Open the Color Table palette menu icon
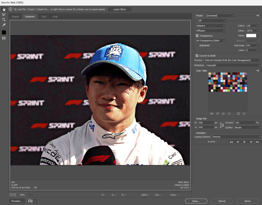The height and width of the screenshot is (205, 262). coord(258,71)
